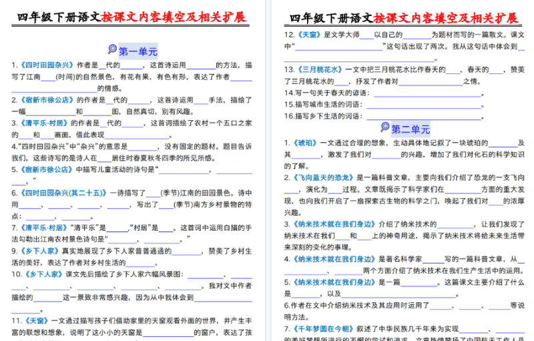534x341 pixels.
Task: Click 《天窗》 in item 12 on right page
Action: pos(308,35)
